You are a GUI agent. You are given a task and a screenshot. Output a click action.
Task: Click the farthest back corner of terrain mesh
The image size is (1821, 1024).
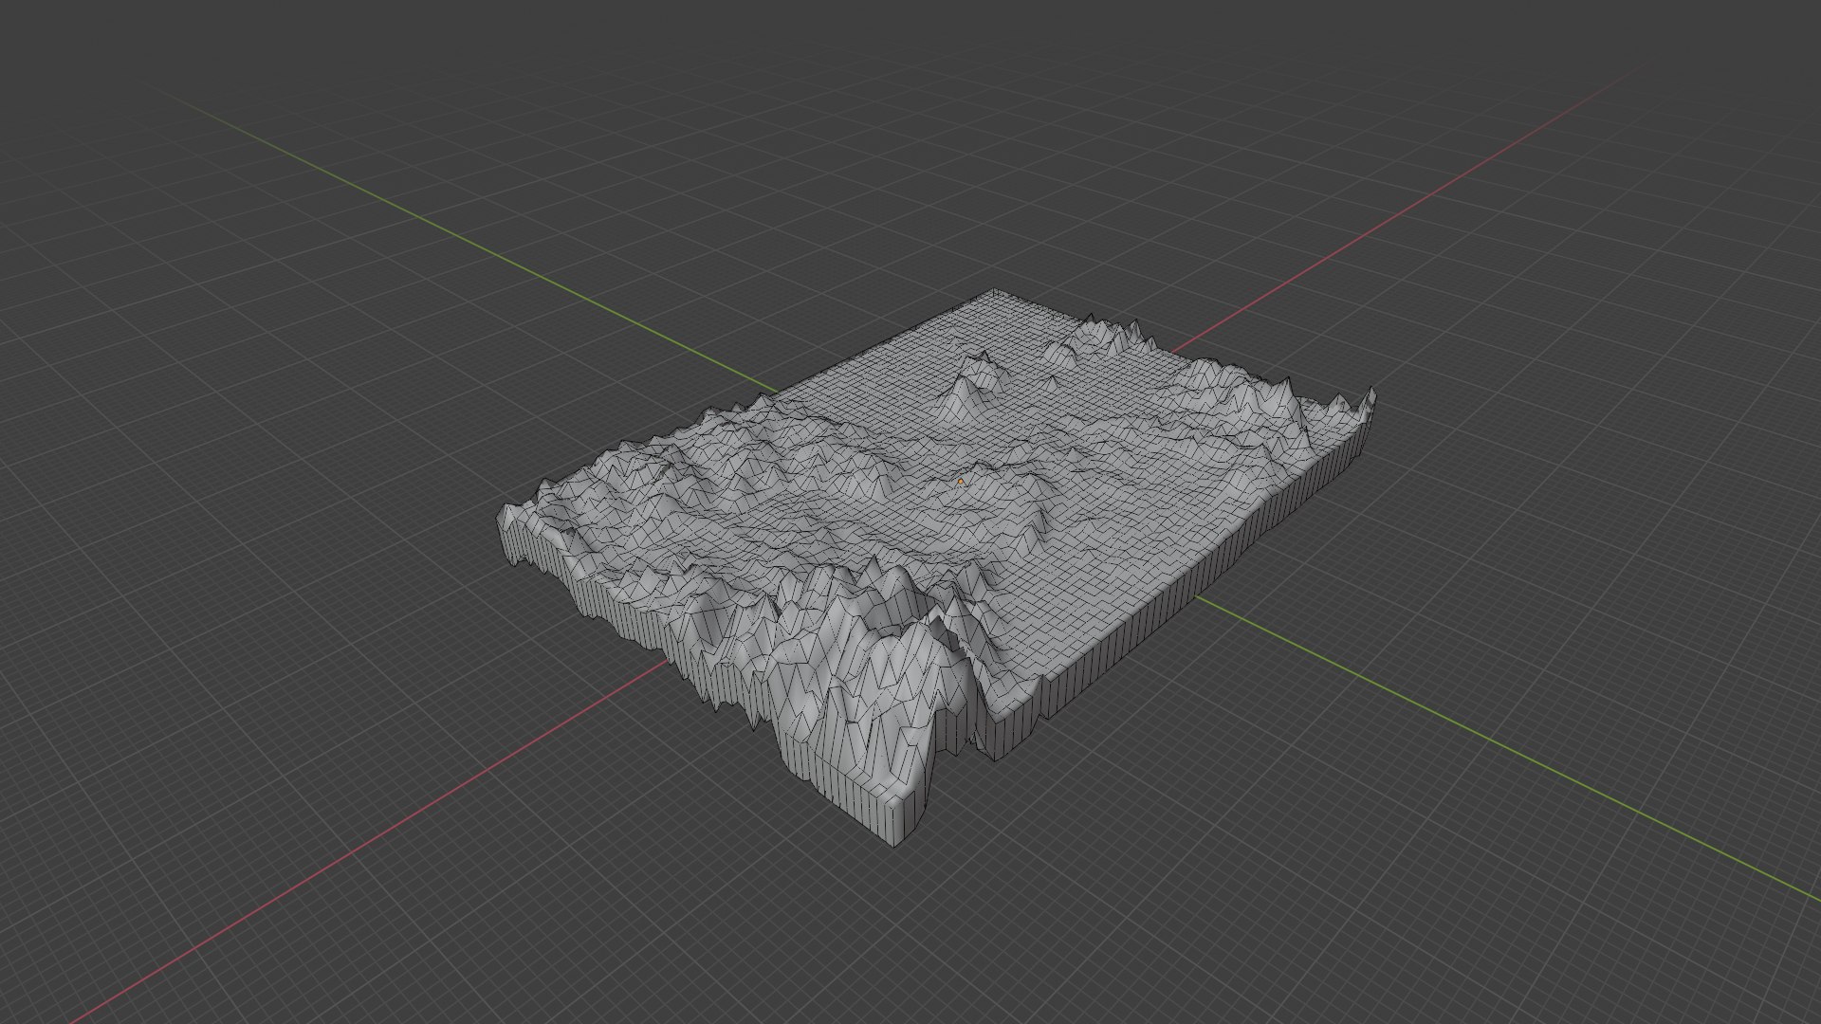[994, 291]
